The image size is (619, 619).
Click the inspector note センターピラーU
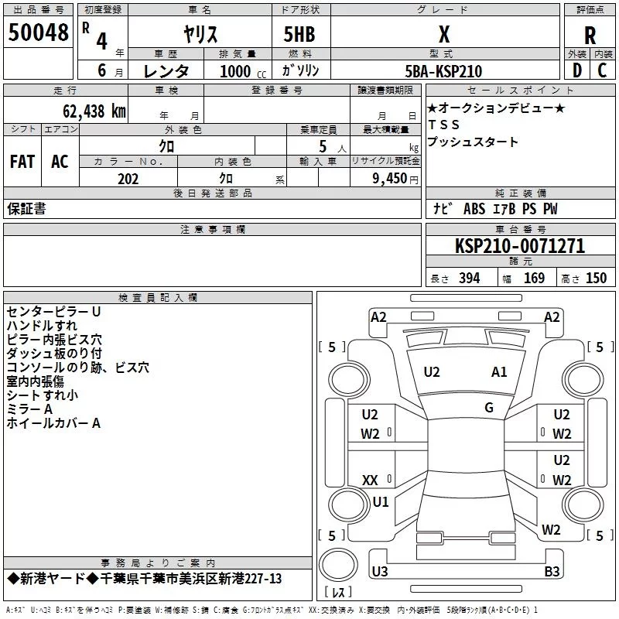pyautogui.click(x=53, y=312)
